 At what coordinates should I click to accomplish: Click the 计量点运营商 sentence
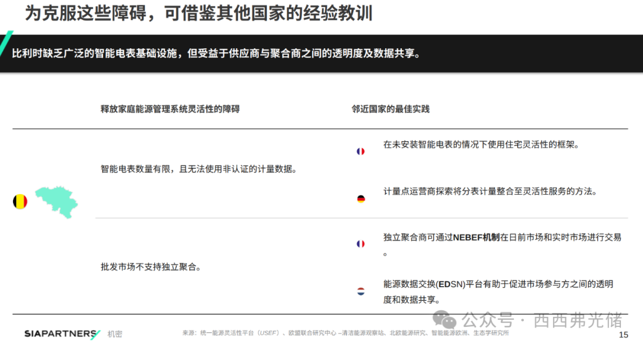489,192
